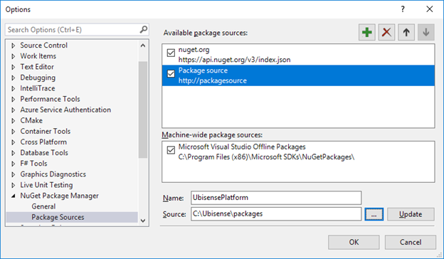Toggle the Package source checkbox
The image size is (444, 259).
(x=171, y=74)
